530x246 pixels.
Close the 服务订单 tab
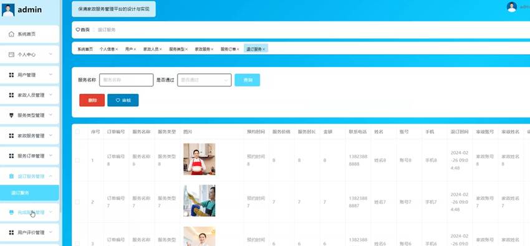[238, 49]
